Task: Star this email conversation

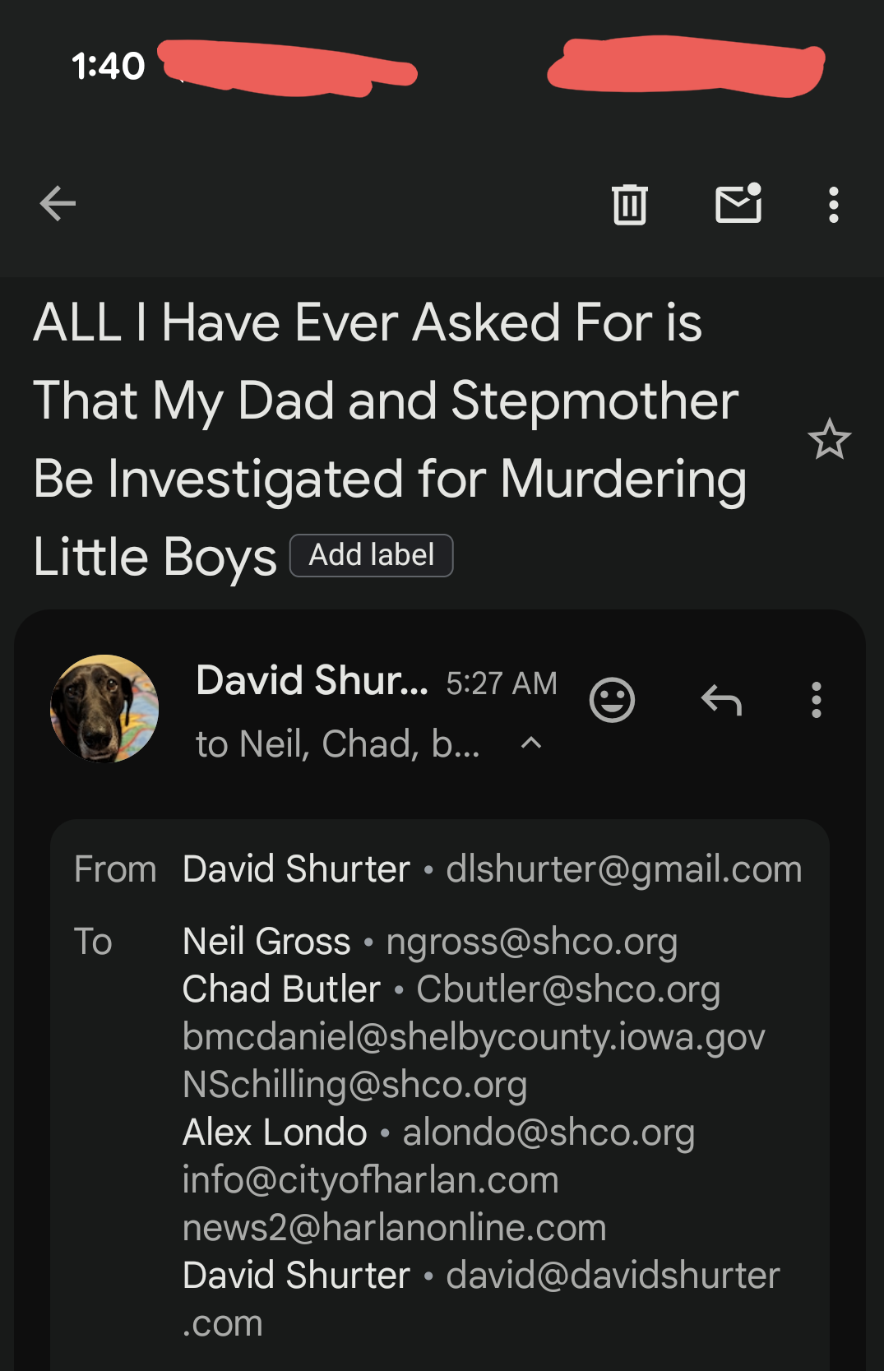Action: pos(829,439)
